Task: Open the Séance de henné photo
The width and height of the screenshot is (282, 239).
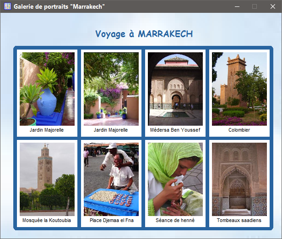Action: tap(175, 179)
